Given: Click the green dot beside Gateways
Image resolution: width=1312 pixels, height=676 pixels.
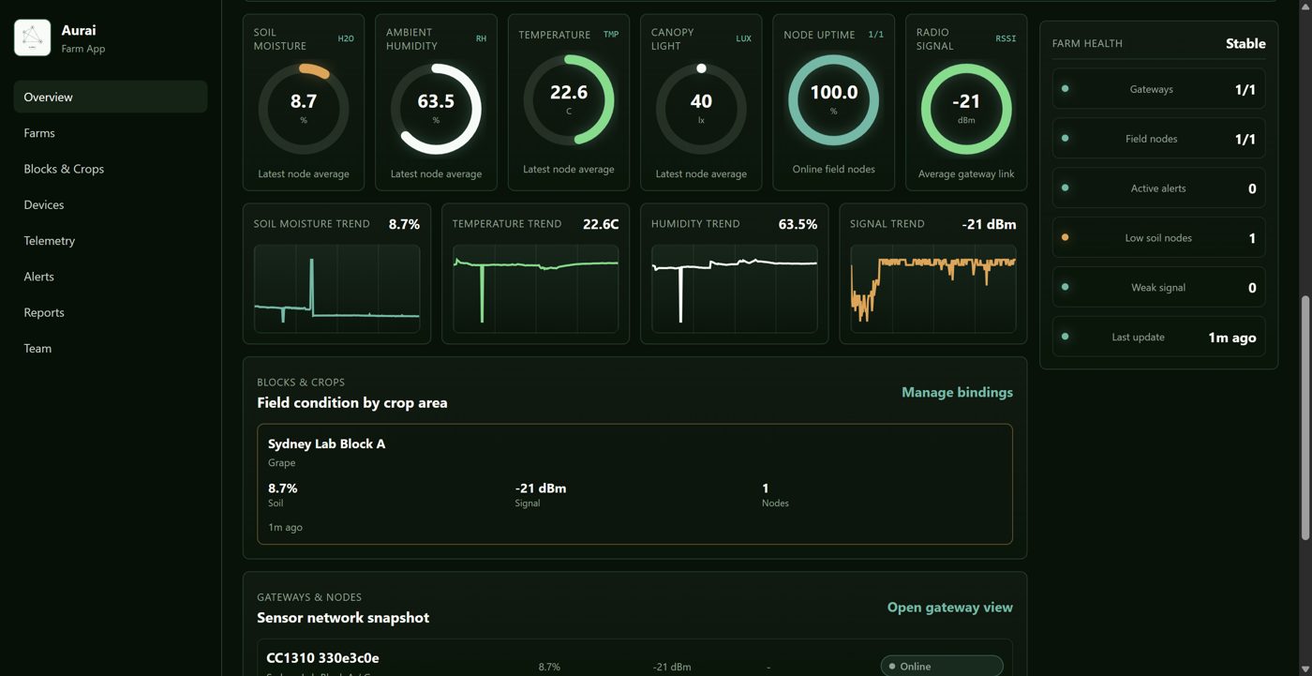Looking at the screenshot, I should tap(1065, 88).
